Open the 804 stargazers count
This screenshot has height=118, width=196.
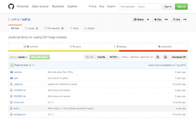point(166,19)
